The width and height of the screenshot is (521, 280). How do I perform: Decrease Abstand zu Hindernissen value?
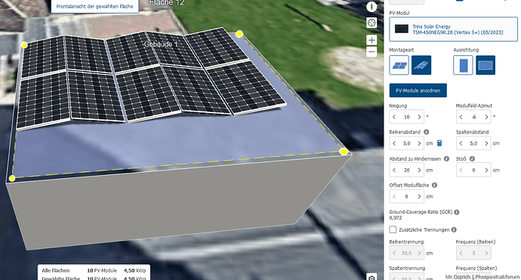[394, 170]
